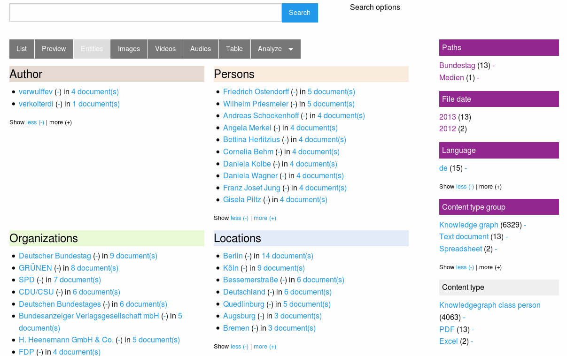The height and width of the screenshot is (356, 567).
Task: Filter by file date 2012
Action: click(x=448, y=129)
